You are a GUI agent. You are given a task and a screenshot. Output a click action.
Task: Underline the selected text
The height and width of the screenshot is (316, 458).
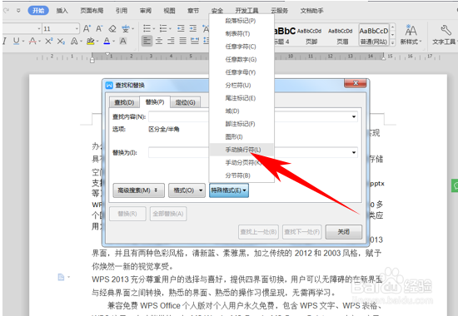coord(17,41)
